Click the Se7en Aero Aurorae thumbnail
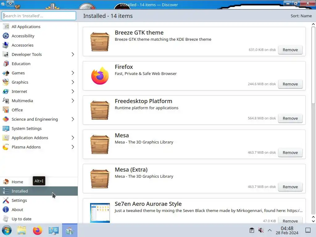 (100, 213)
